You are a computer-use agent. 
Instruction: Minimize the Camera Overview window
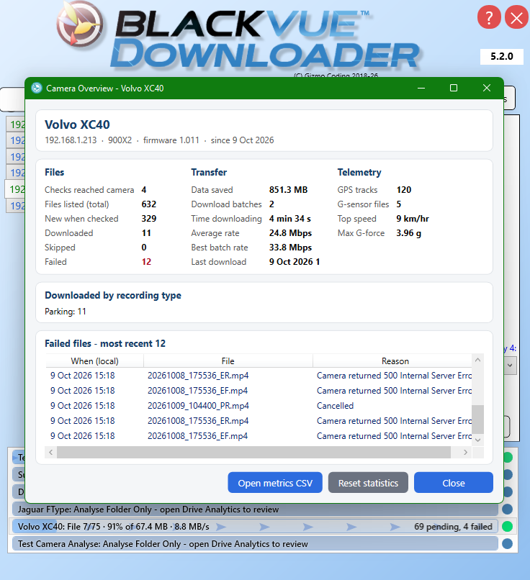pos(421,88)
